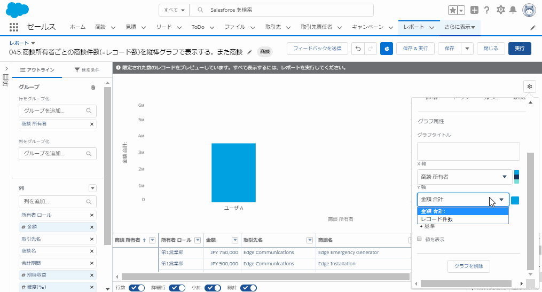The image size is (542, 292).
Task: Select 金額 合計 in the Y-axis list
Action: (x=463, y=211)
